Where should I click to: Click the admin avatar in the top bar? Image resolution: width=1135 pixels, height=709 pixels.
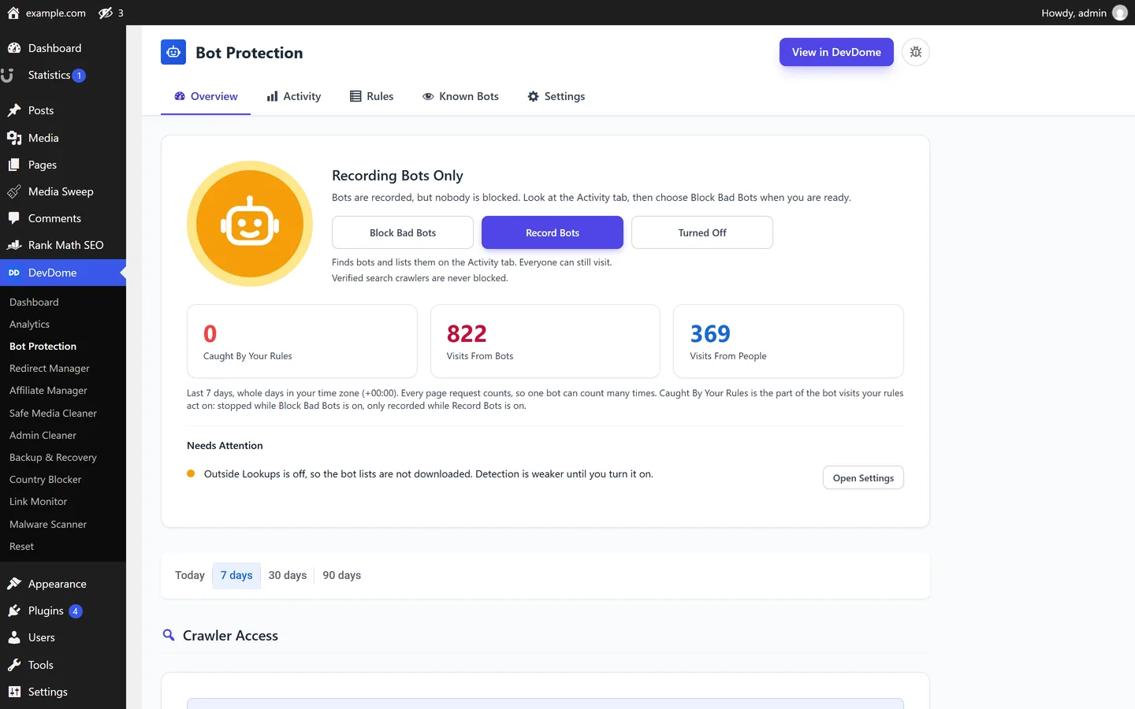[x=1119, y=13]
